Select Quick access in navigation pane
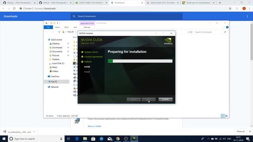This screenshot has height=142, width=253. [56, 39]
